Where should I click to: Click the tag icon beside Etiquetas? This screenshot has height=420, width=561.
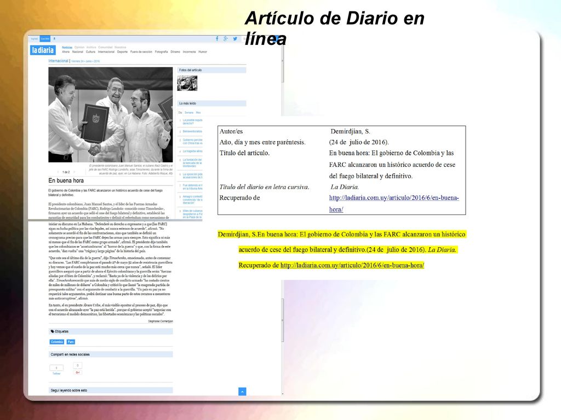[x=53, y=331]
